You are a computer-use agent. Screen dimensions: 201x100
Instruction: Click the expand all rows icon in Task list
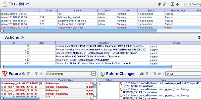tap(172, 4)
